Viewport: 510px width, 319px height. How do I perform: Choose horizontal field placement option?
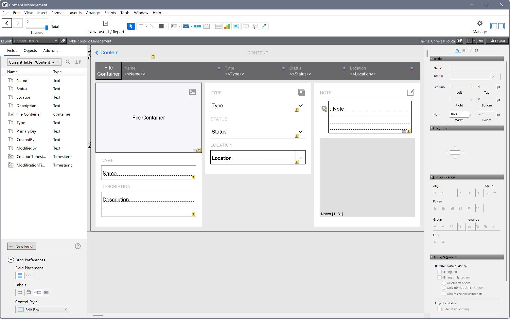[x=29, y=276]
